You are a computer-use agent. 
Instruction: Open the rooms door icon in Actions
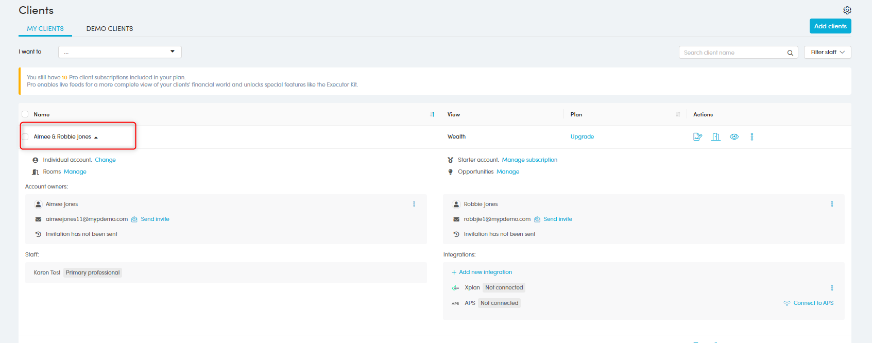coord(716,136)
